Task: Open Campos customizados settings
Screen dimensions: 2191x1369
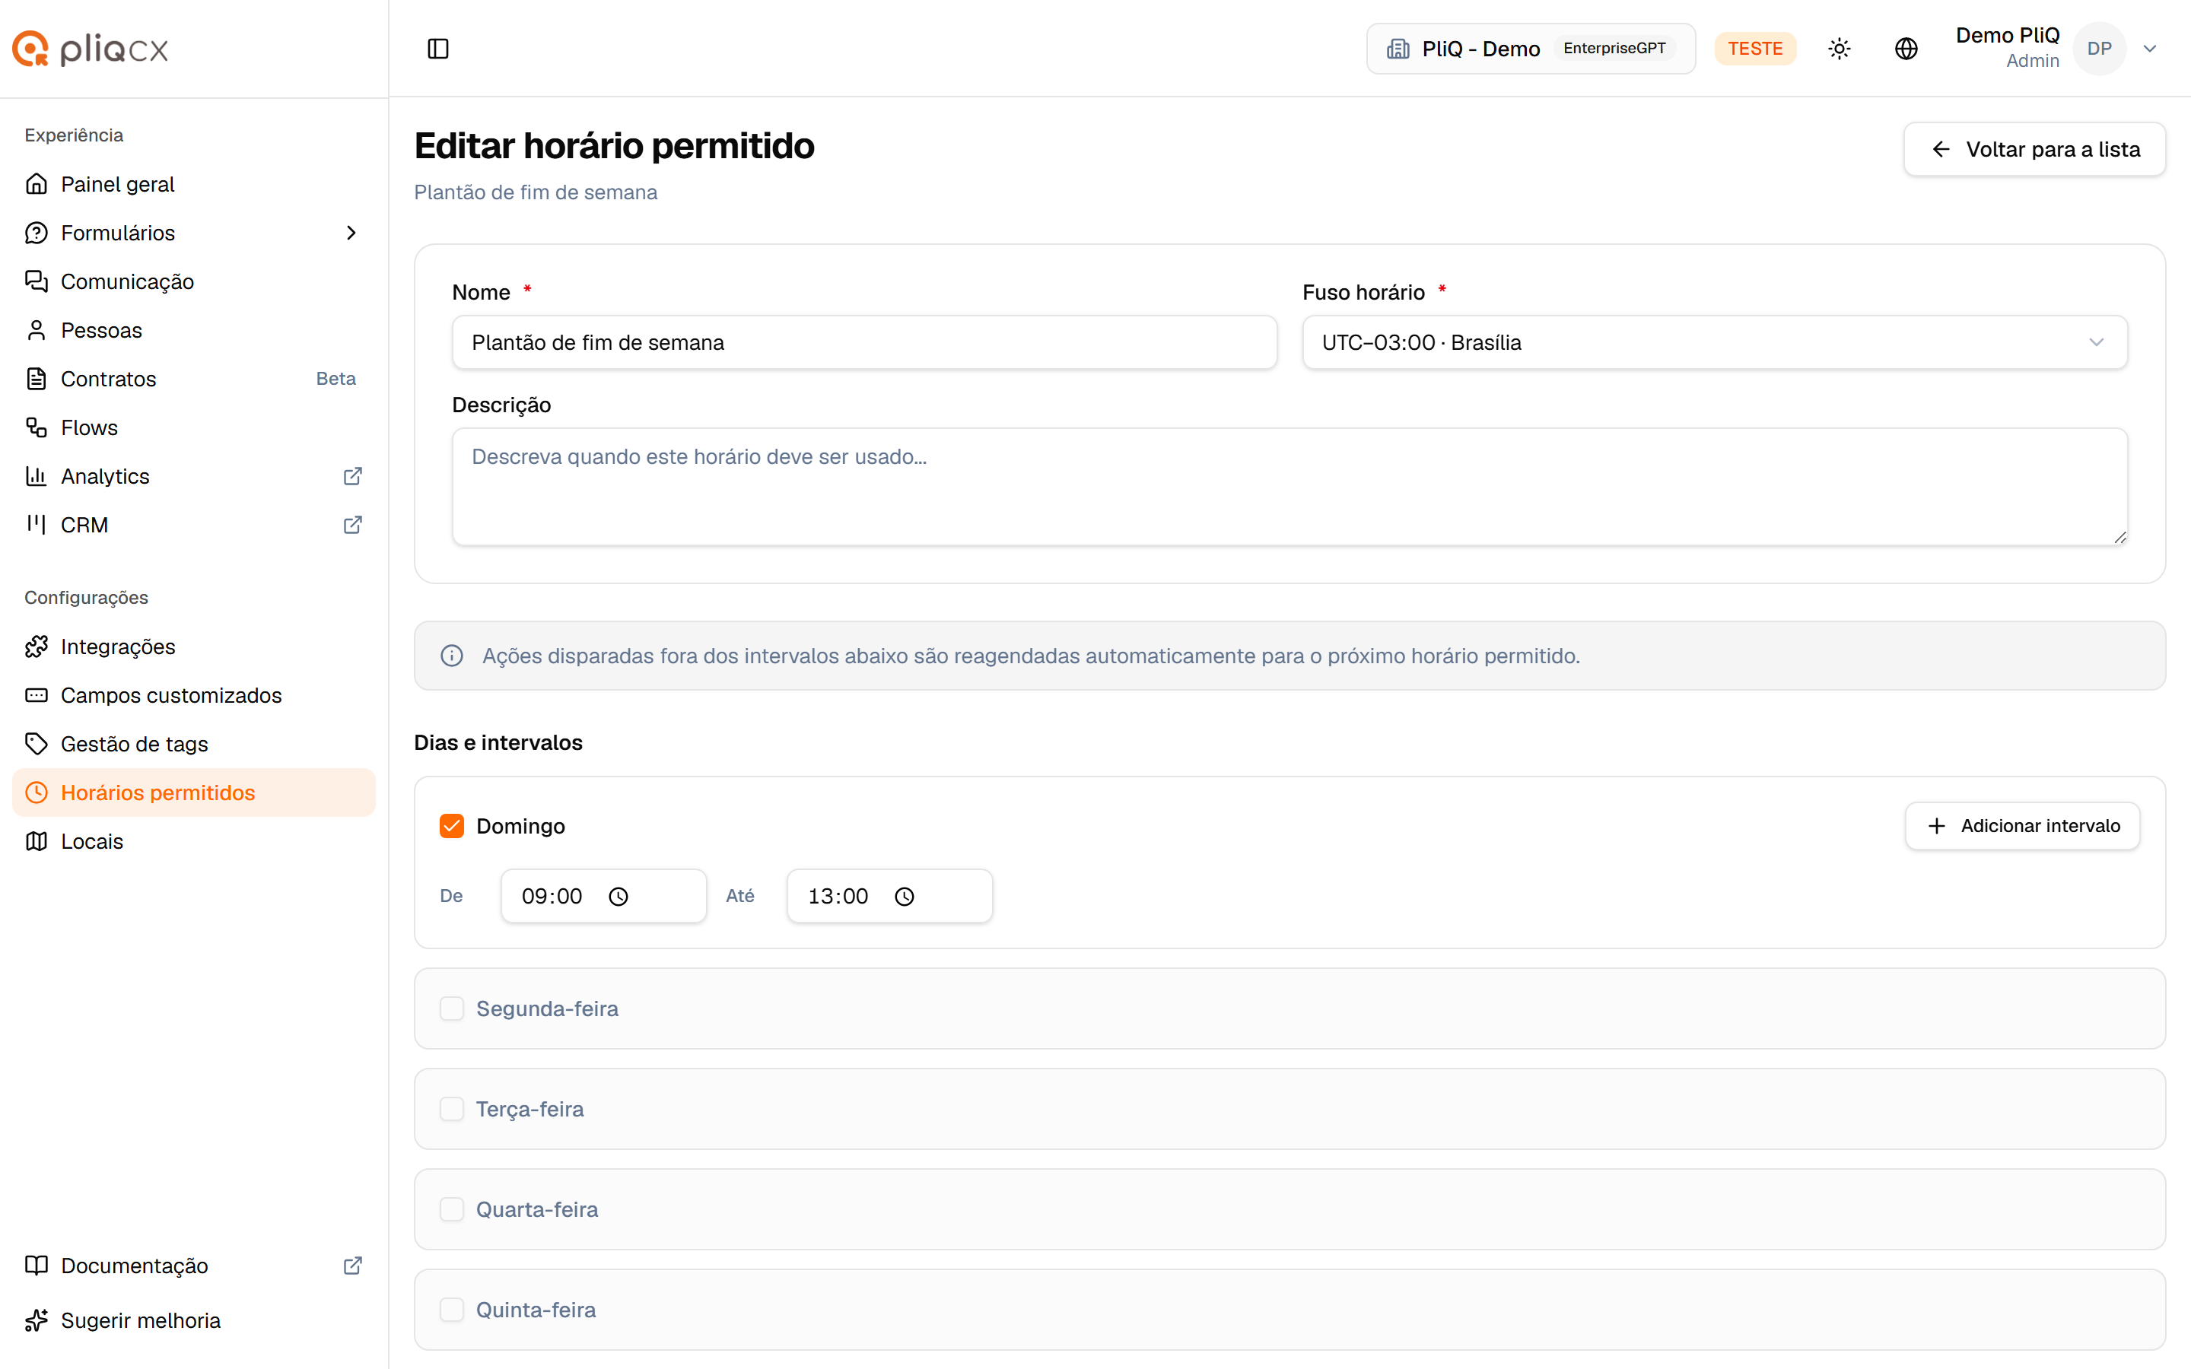Action: 194,695
